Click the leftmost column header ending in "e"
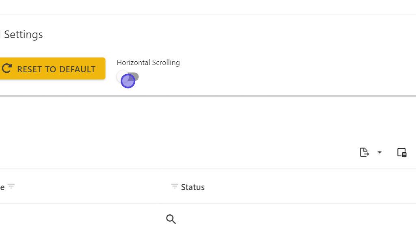Viewport: 416px width, 227px height. (x=2, y=187)
